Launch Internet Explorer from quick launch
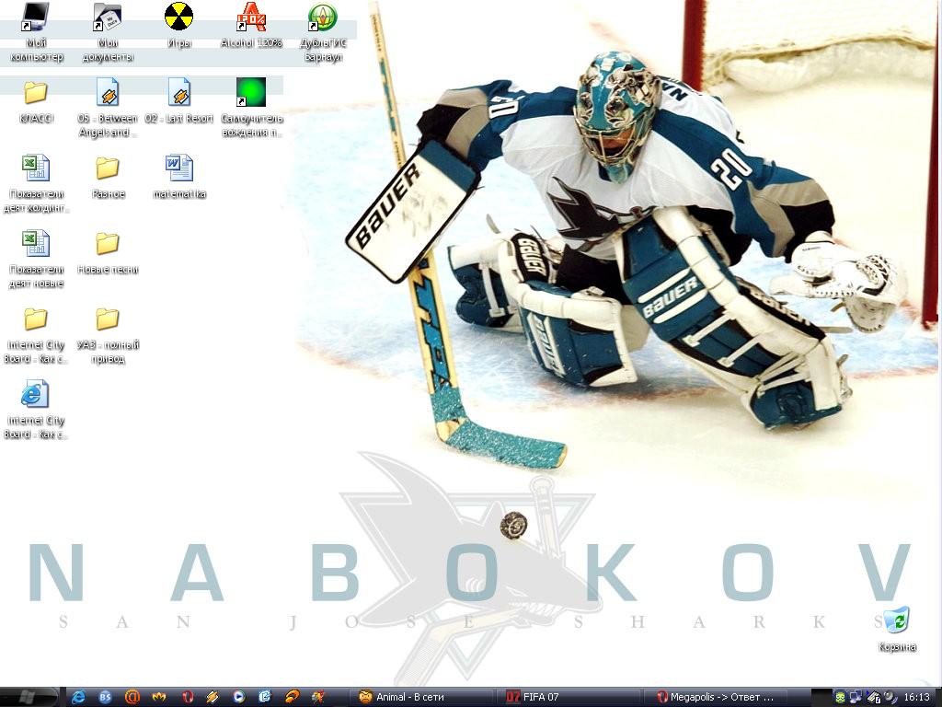The image size is (942, 707). [x=78, y=698]
